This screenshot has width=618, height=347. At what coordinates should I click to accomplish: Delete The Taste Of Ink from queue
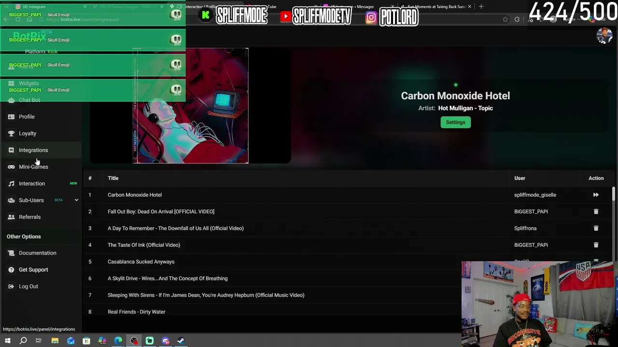click(x=596, y=245)
